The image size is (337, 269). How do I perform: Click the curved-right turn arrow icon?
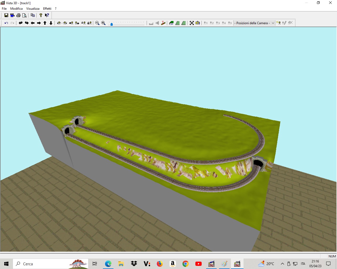point(27,23)
